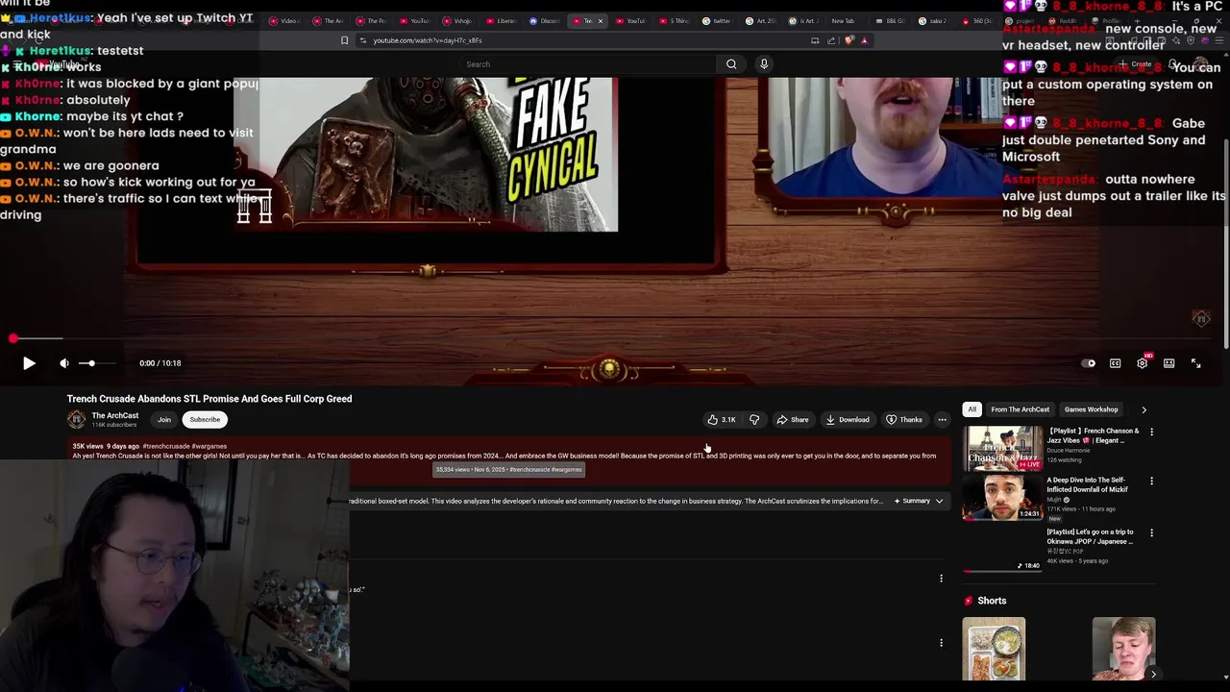Select Games Workshop filter chip
The height and width of the screenshot is (692, 1230).
tap(1091, 409)
